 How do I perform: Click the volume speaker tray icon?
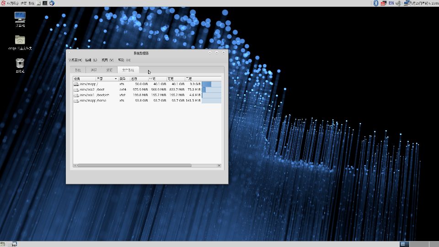[398, 3]
